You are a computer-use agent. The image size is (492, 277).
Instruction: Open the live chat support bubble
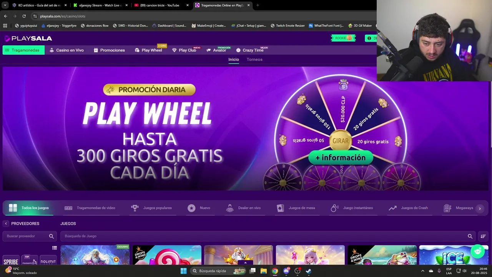click(478, 251)
